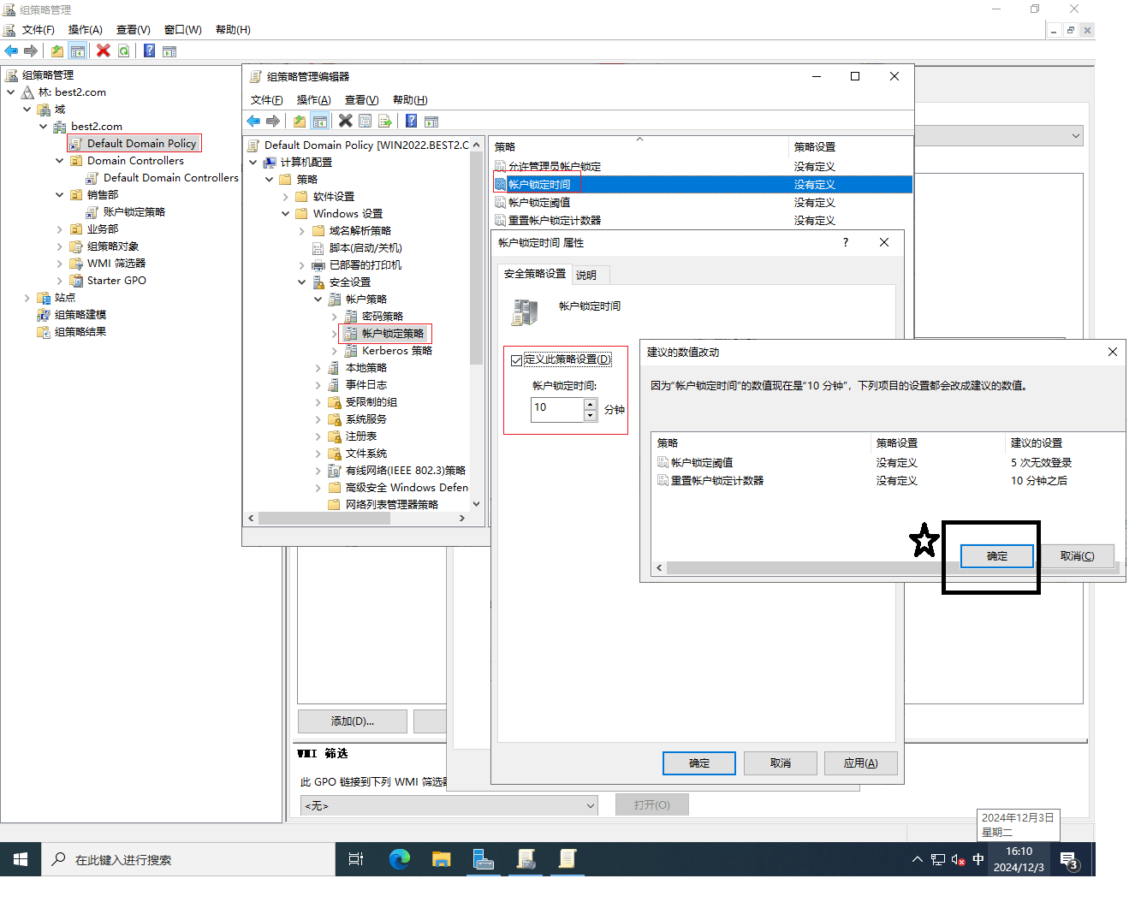The width and height of the screenshot is (1141, 902).
Task: Click the Forward arrow in the main Group Policy Management toolbar
Action: (31, 50)
